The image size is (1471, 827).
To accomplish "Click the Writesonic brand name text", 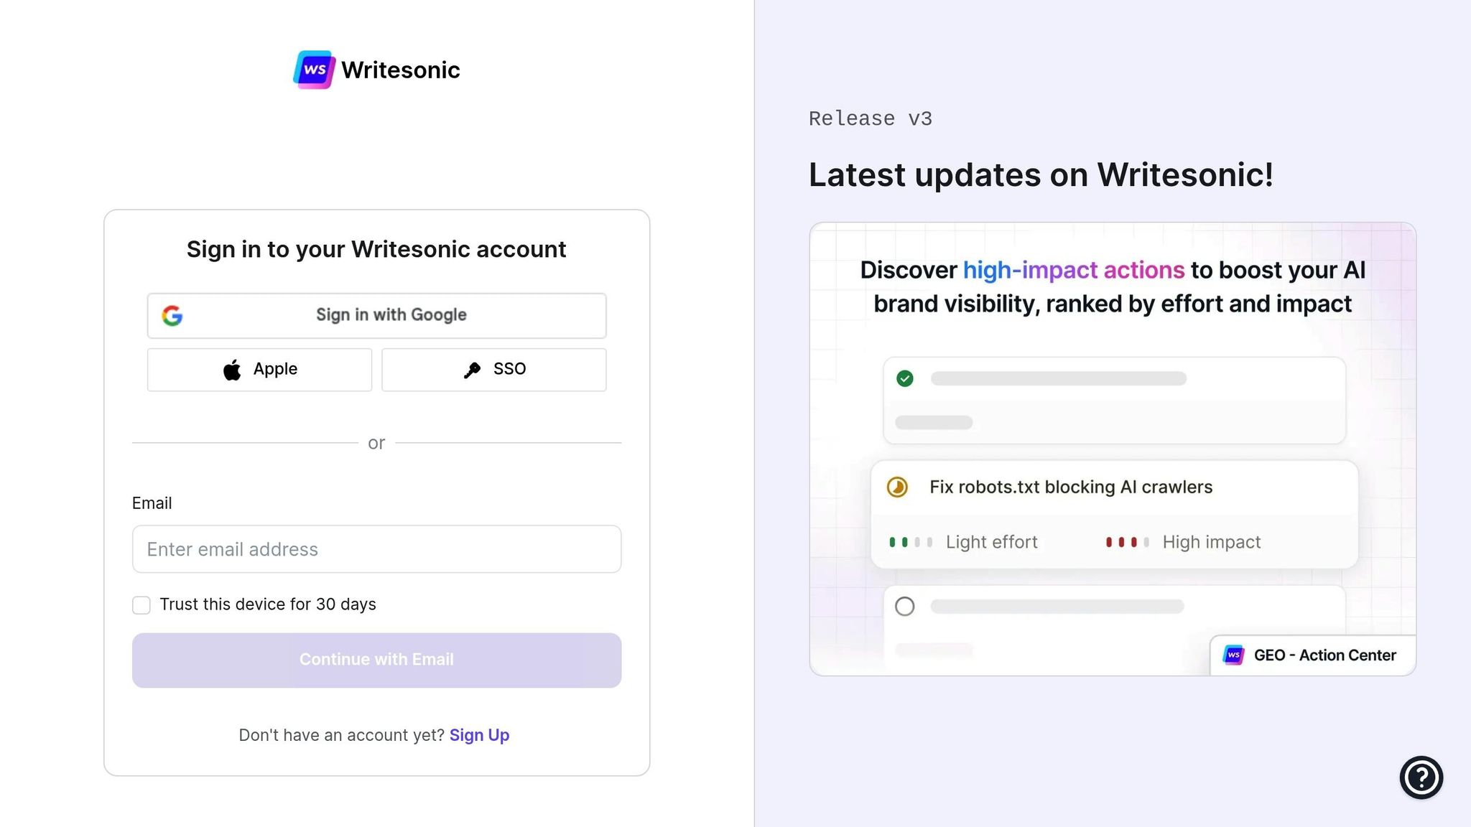I will [x=401, y=70].
